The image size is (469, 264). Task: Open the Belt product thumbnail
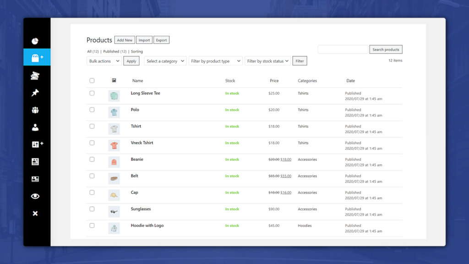click(114, 179)
